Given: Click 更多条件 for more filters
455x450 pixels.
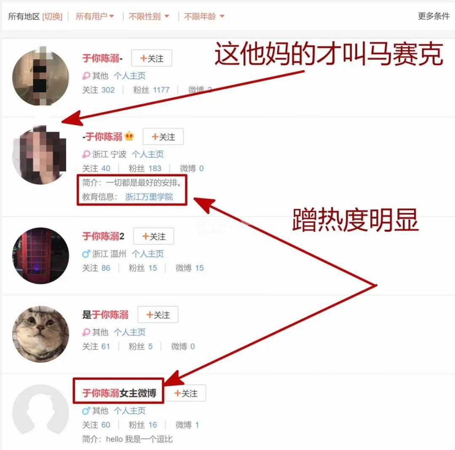Looking at the screenshot, I should tap(434, 16).
